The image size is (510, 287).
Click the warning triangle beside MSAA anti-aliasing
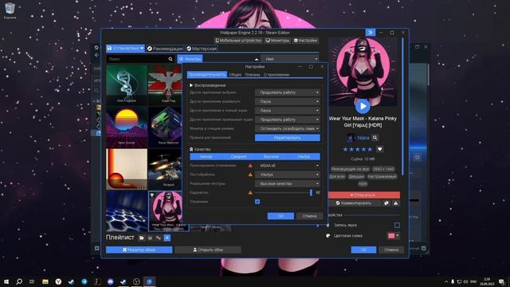point(250,166)
